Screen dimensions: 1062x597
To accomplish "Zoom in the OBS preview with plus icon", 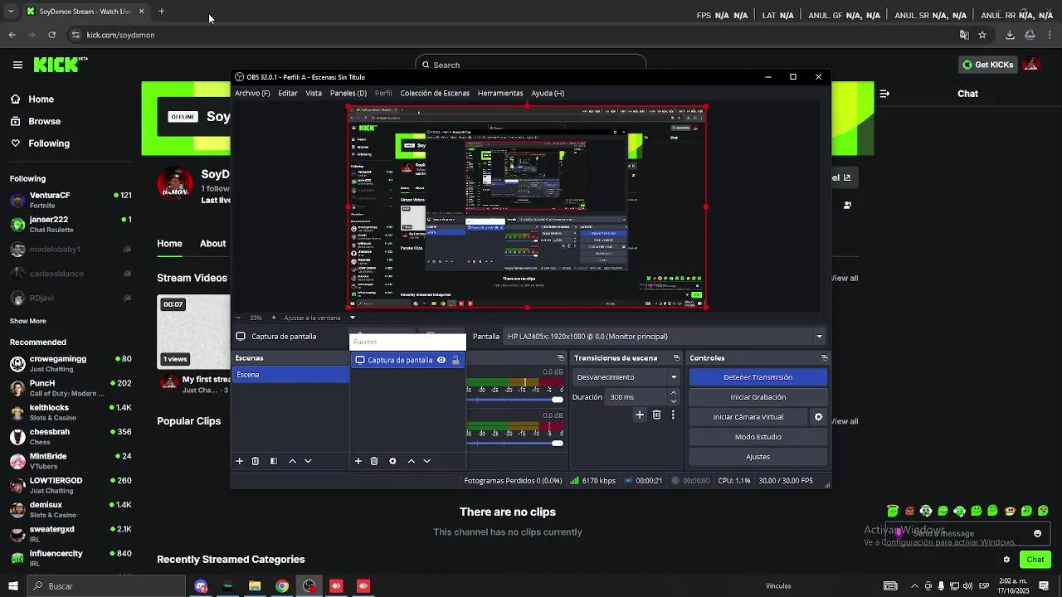I will pyautogui.click(x=274, y=318).
